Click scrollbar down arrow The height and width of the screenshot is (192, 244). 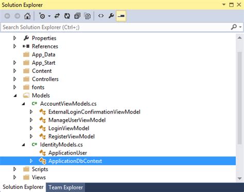[239, 178]
